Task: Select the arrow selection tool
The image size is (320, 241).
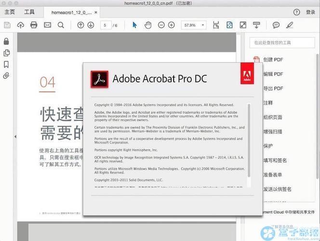Action: [x=134, y=25]
